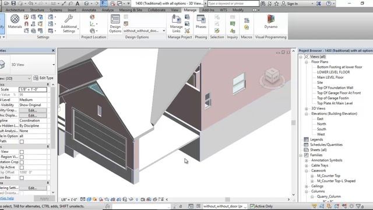Toggle the Far Clip Active checkbox
The image size is (373, 210).
22,167
